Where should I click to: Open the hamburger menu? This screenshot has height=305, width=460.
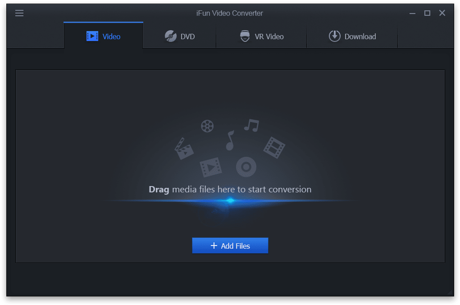point(19,13)
